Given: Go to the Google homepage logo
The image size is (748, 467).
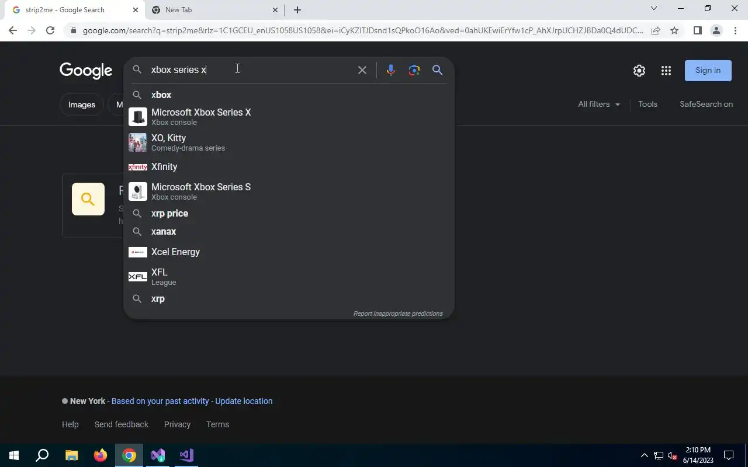Looking at the screenshot, I should point(86,71).
